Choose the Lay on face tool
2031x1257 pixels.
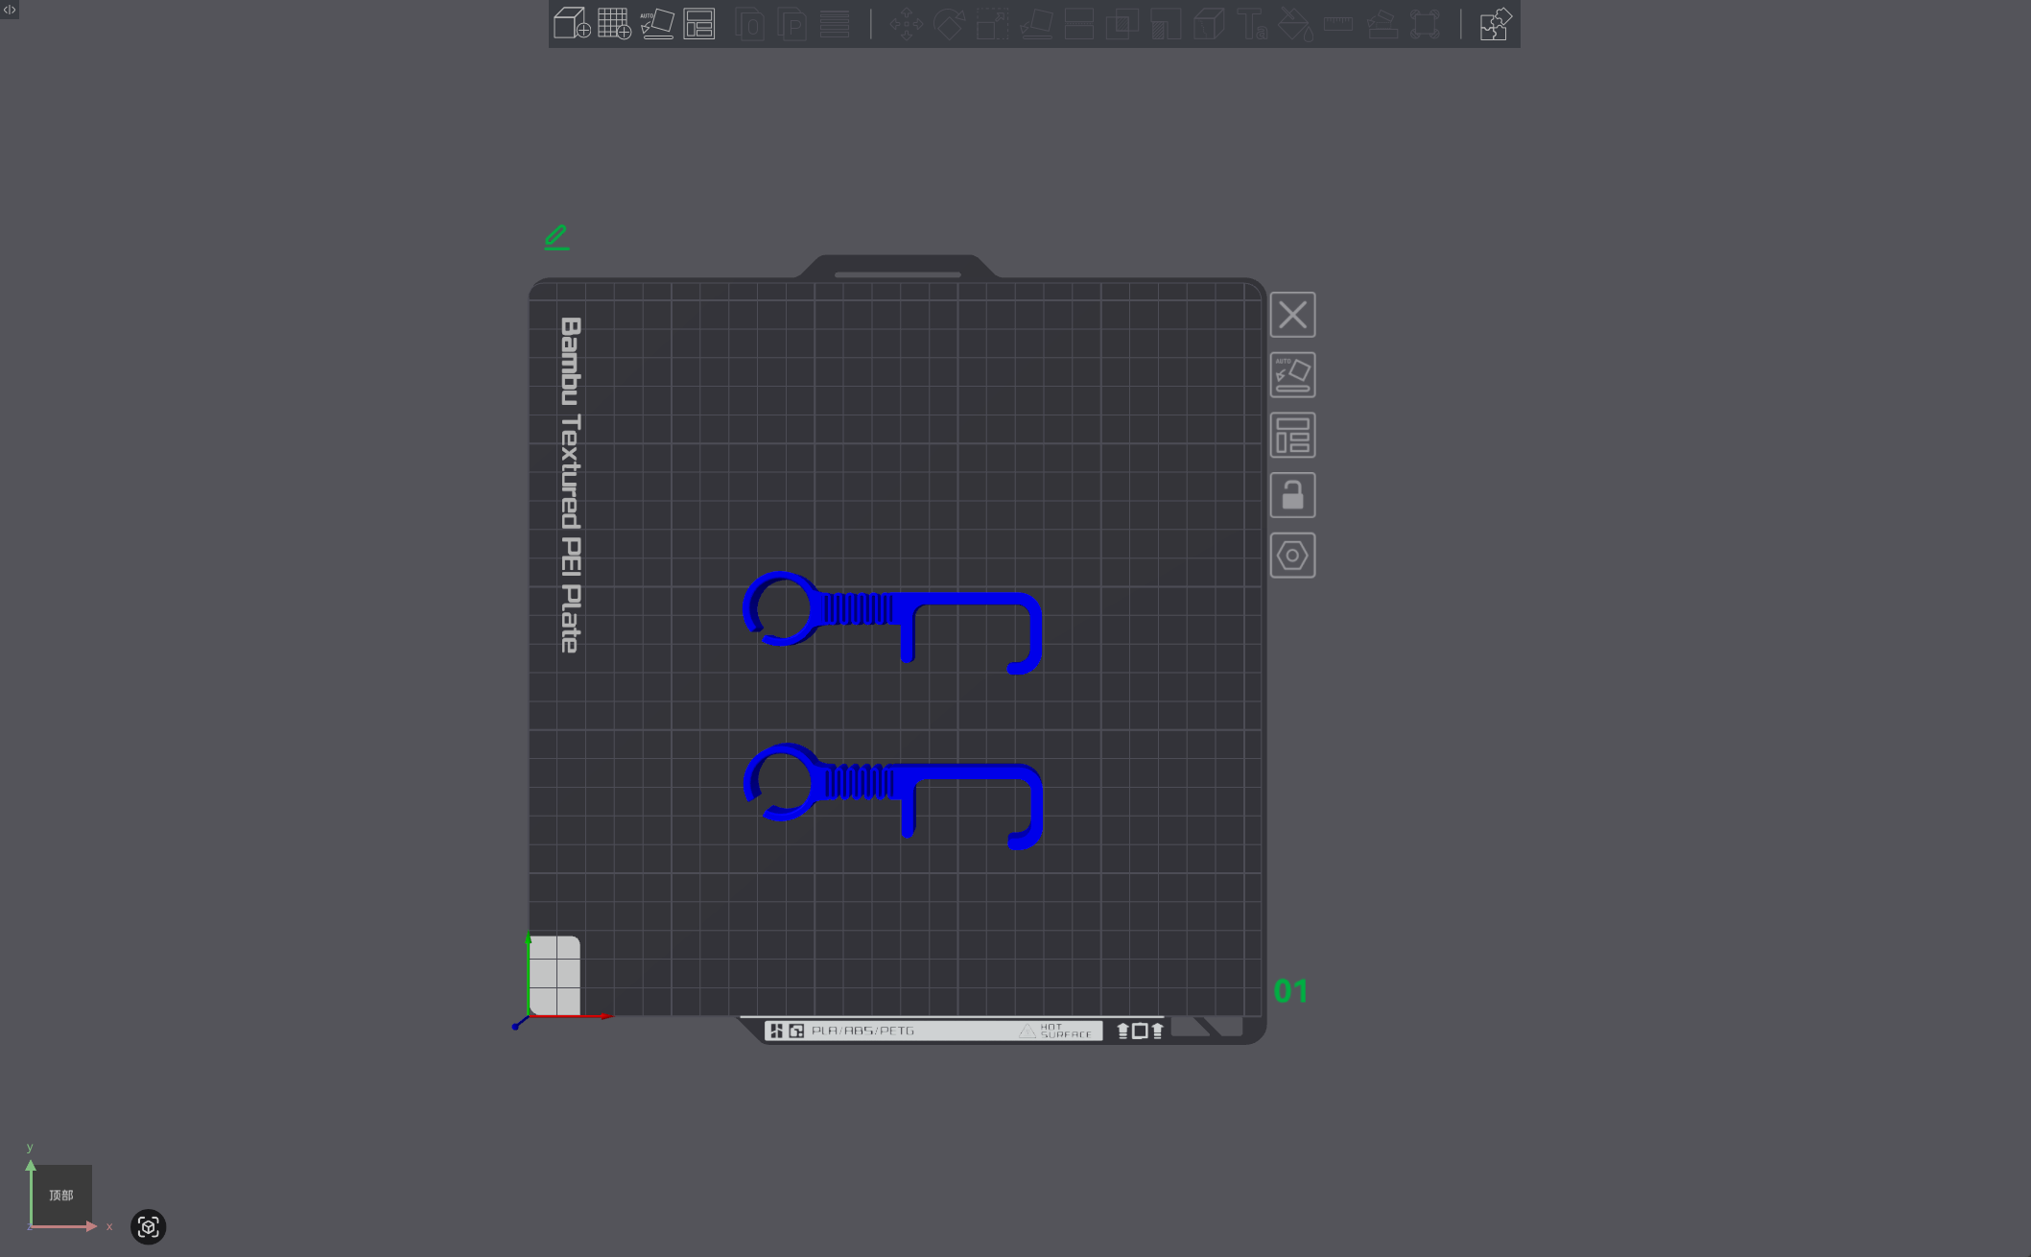pos(1036,23)
